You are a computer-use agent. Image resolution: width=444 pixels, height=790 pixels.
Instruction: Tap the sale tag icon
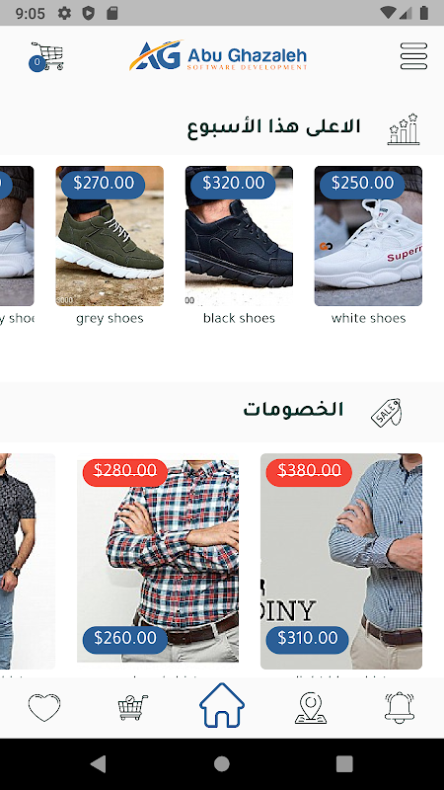click(x=386, y=412)
